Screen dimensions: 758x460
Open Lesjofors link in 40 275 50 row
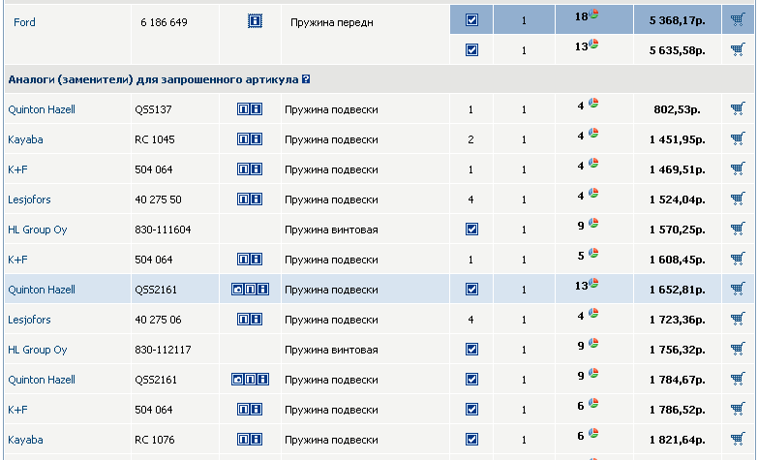click(x=29, y=199)
